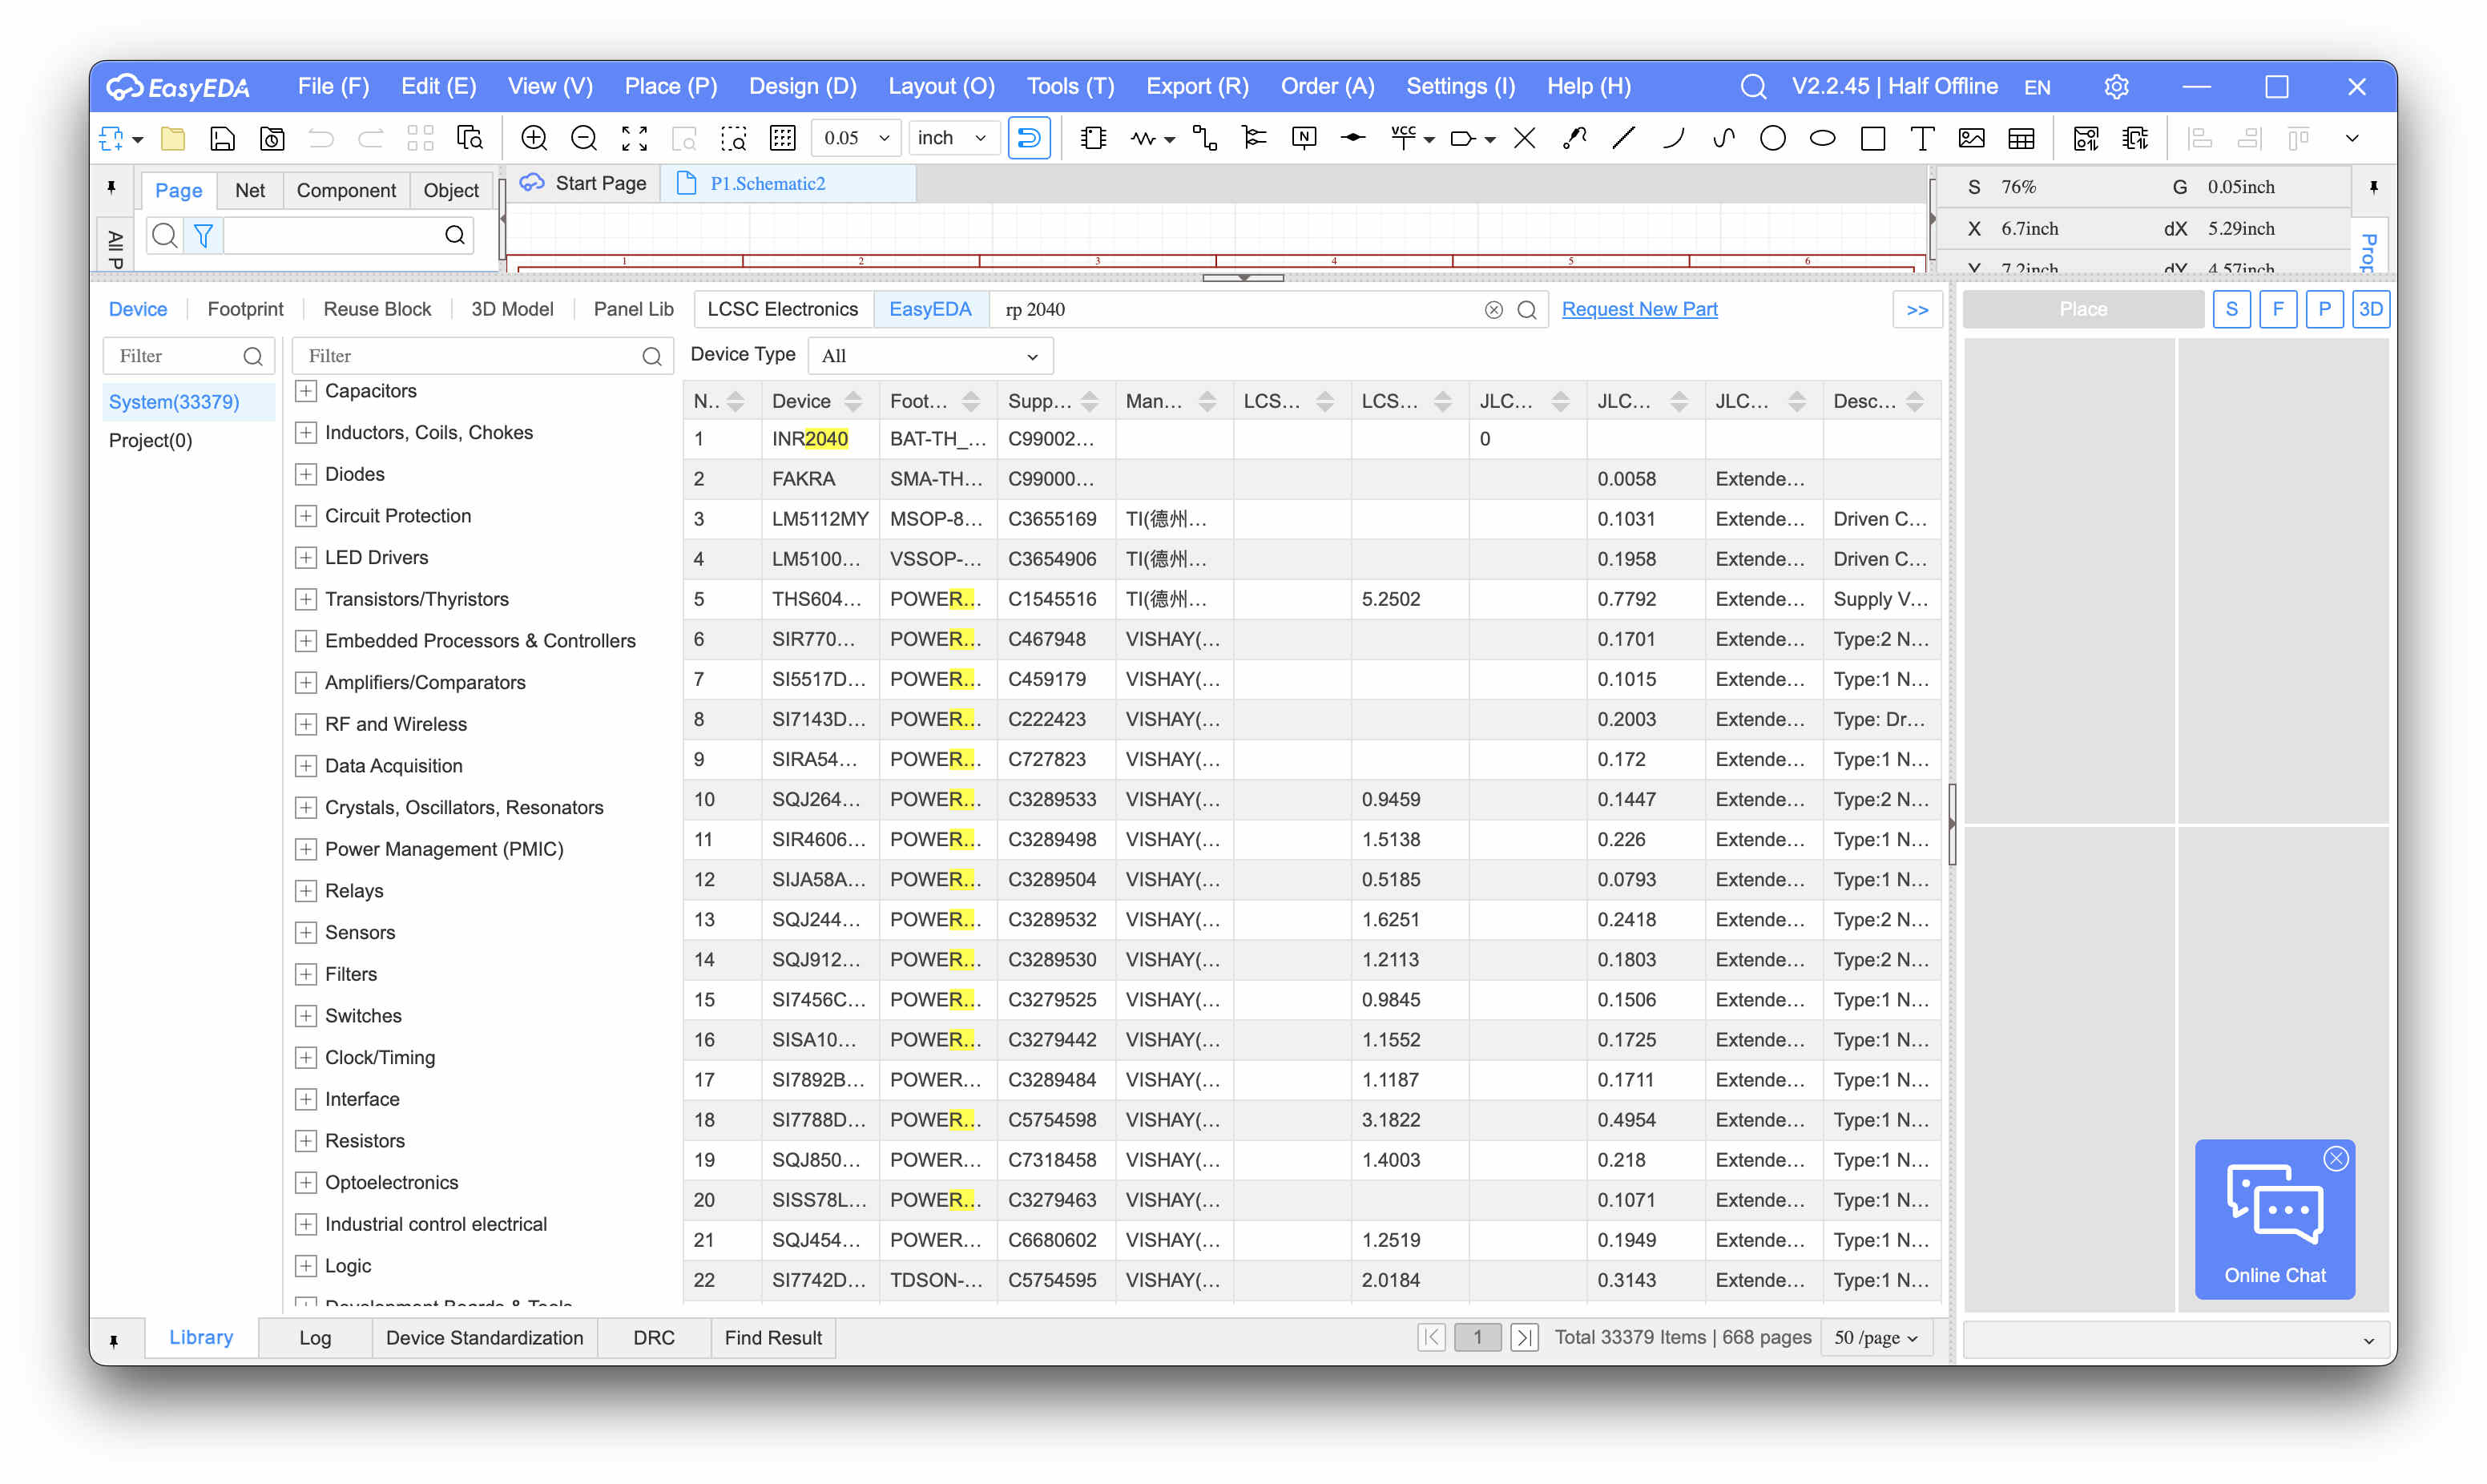Select the Text tool icon
2487x1484 pixels.
coord(1921,138)
